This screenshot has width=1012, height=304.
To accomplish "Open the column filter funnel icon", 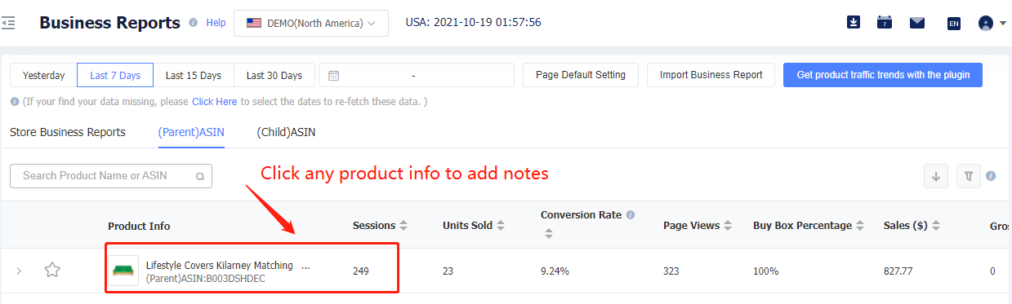I will point(969,175).
